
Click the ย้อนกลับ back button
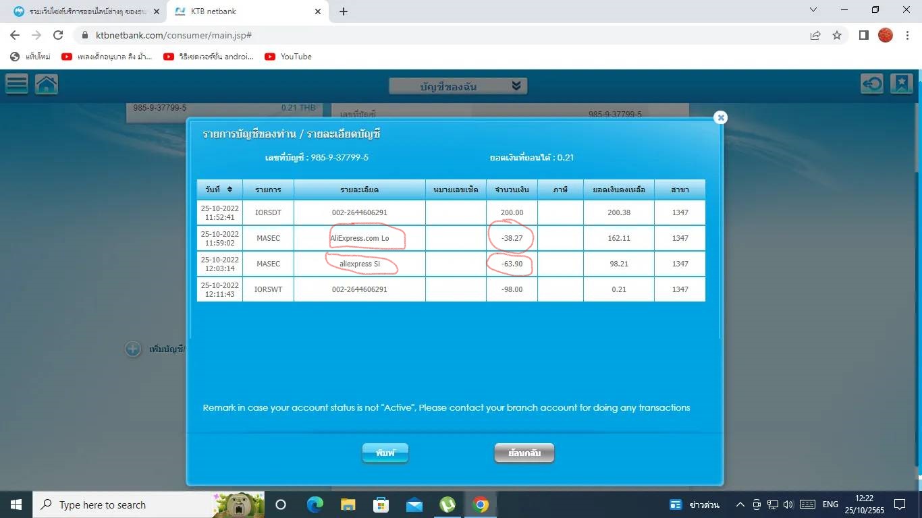524,453
